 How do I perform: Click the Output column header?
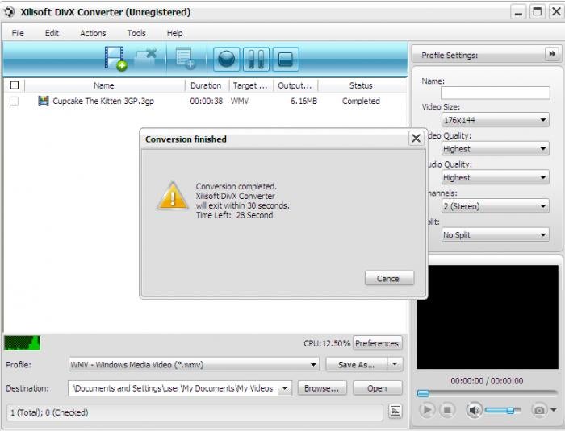tap(295, 85)
